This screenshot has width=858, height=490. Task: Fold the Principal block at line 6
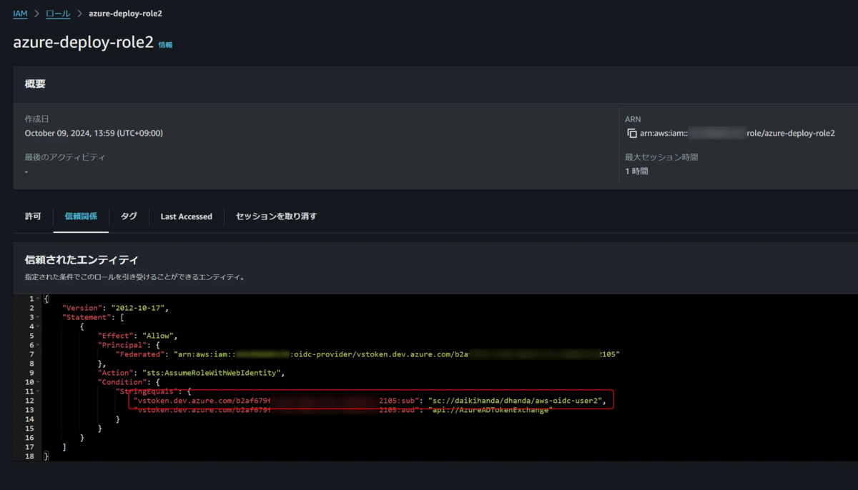point(37,345)
